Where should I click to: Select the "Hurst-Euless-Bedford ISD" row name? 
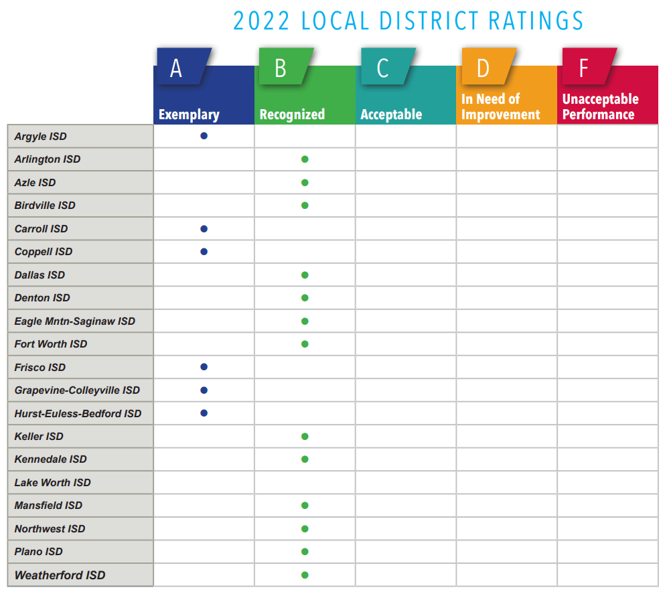click(x=78, y=414)
